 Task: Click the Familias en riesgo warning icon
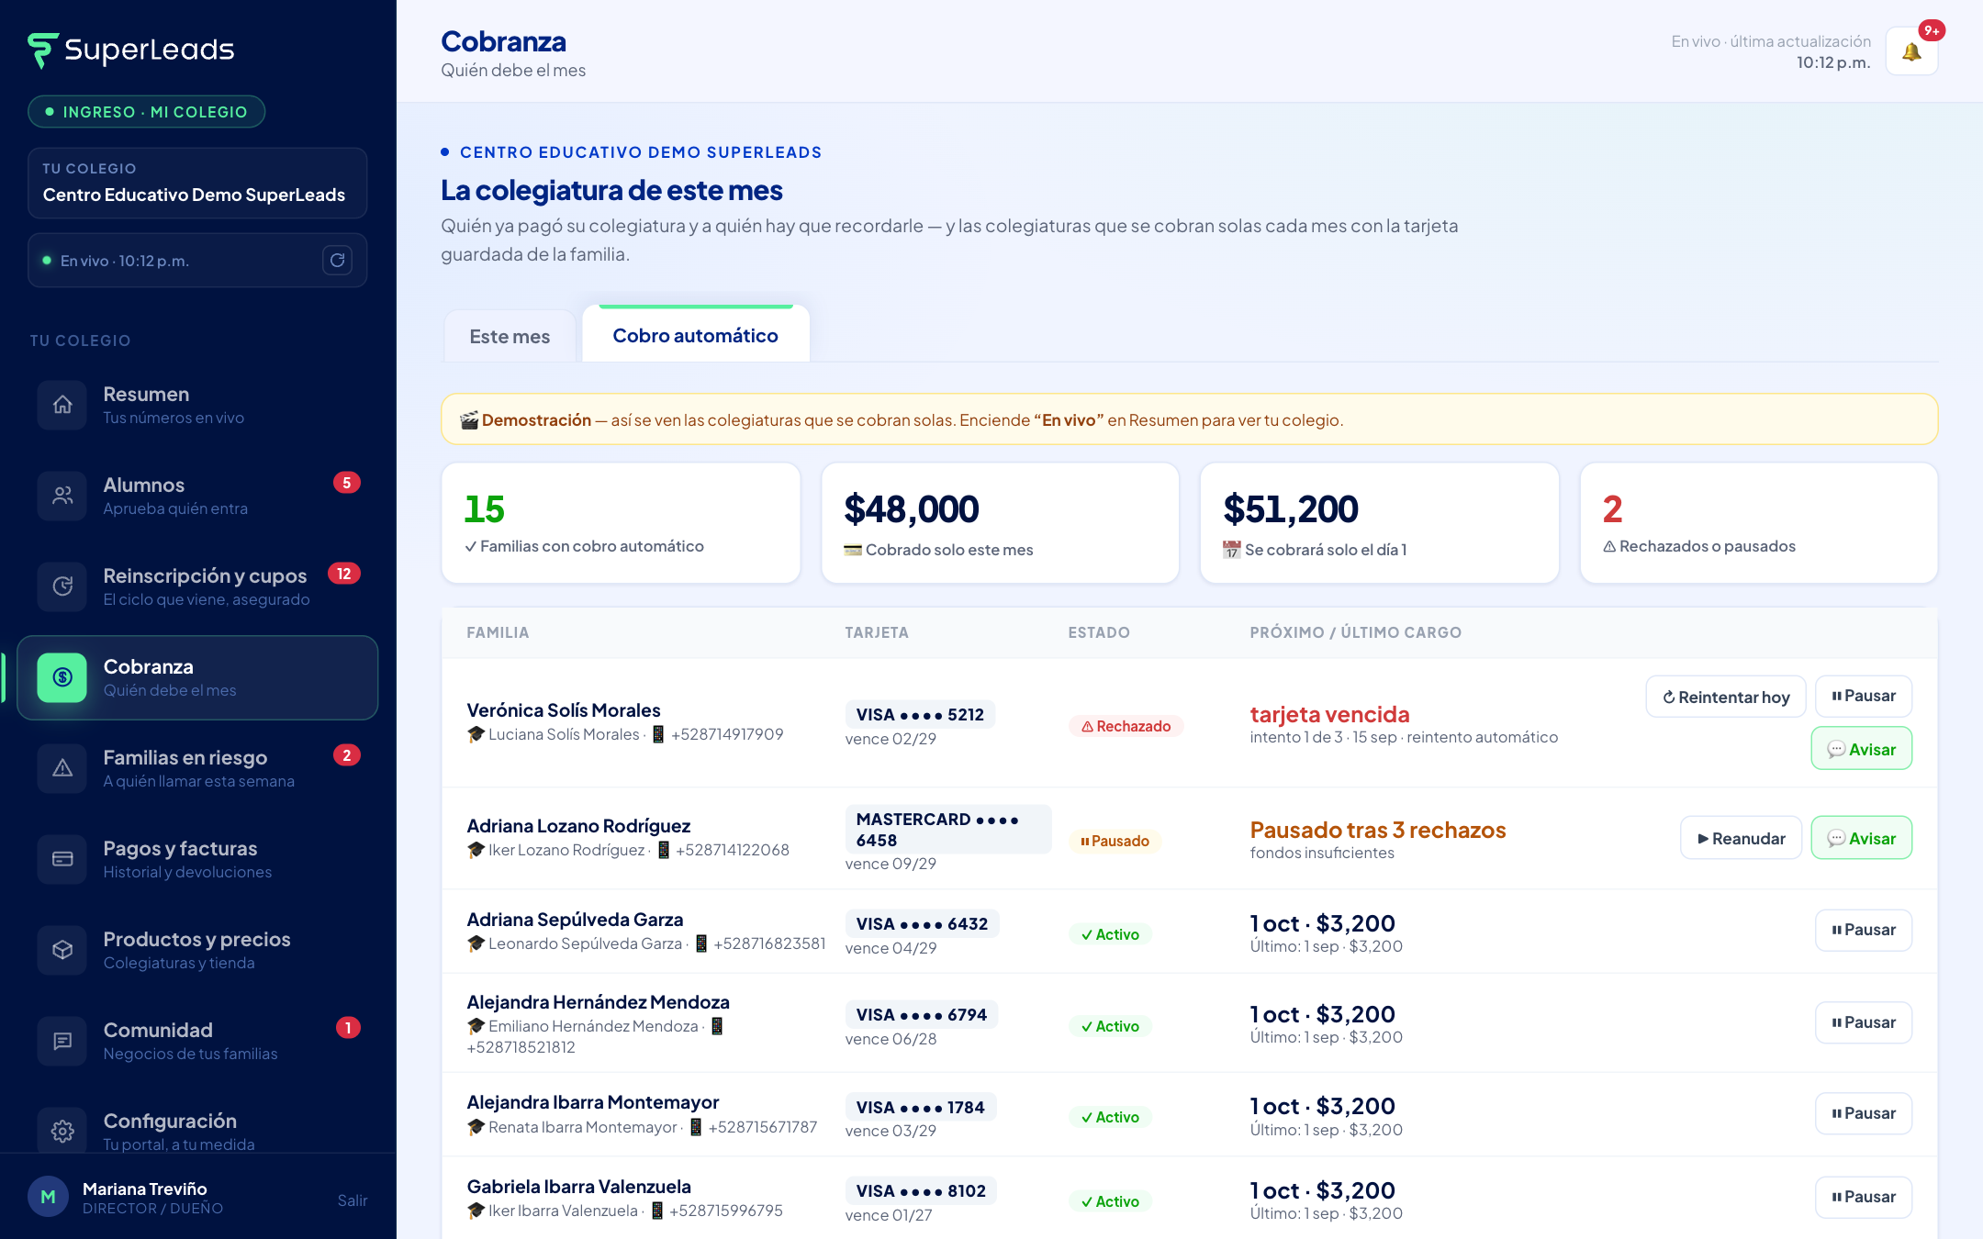point(62,768)
